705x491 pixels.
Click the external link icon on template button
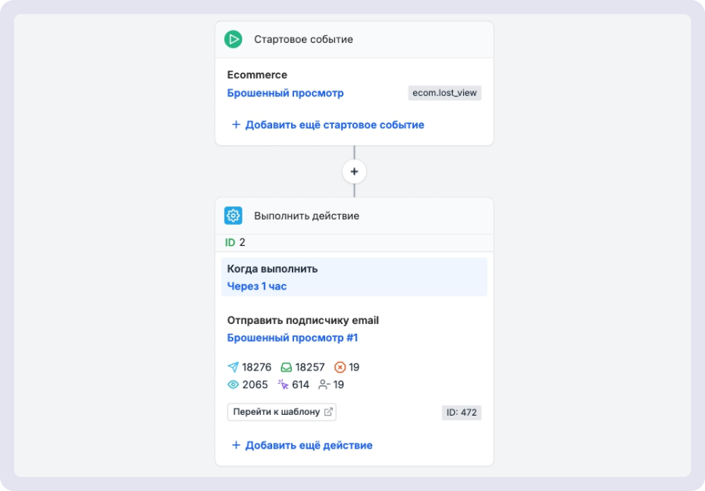coord(329,411)
